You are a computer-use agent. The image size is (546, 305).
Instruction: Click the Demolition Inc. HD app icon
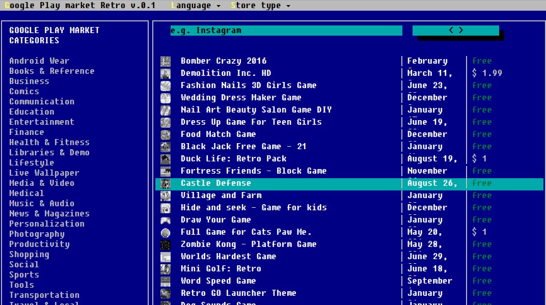tap(166, 73)
